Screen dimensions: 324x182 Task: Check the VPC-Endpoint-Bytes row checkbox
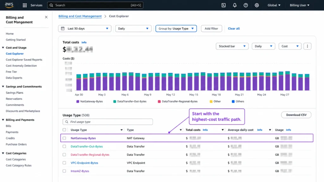coord(64,163)
